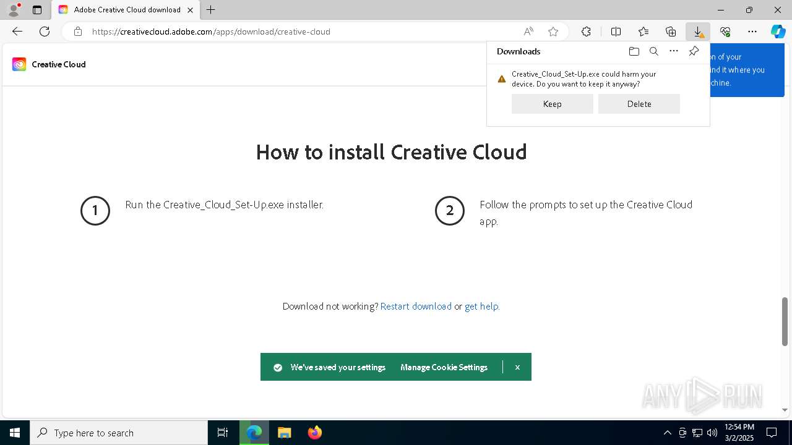Viewport: 792px width, 445px height.
Task: Switch to Microsoft Edge on the taskbar
Action: click(254, 433)
